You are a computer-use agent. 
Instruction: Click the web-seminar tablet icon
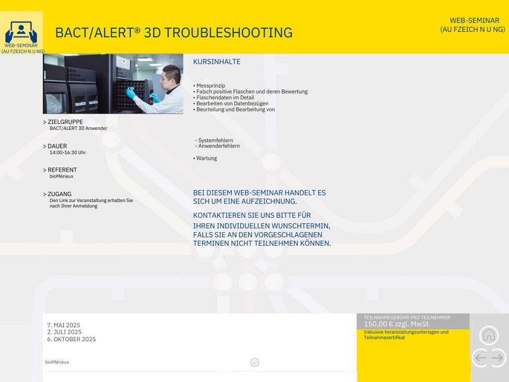(21, 32)
